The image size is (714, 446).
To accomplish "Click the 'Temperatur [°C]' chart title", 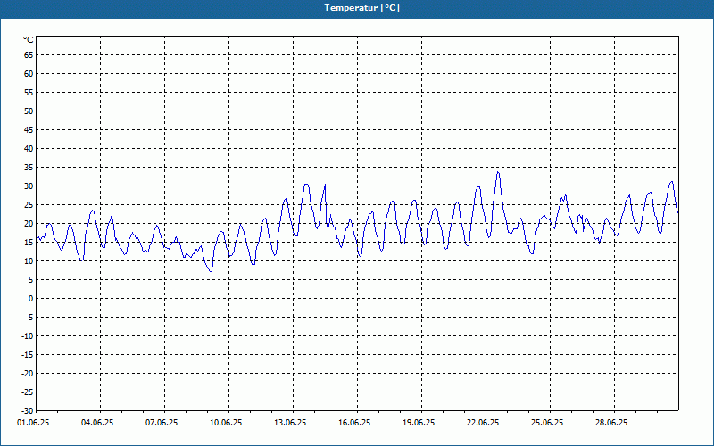I will coord(361,8).
